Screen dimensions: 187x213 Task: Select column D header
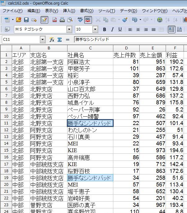pos(126,48)
